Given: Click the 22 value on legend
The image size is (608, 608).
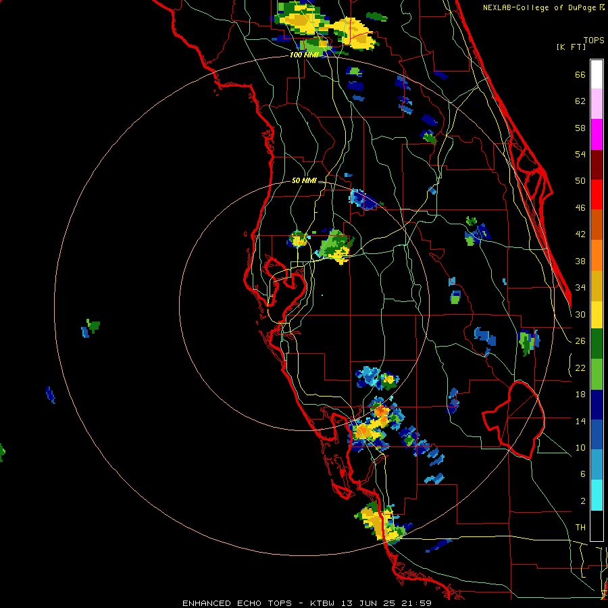Looking at the screenshot, I should click(580, 368).
